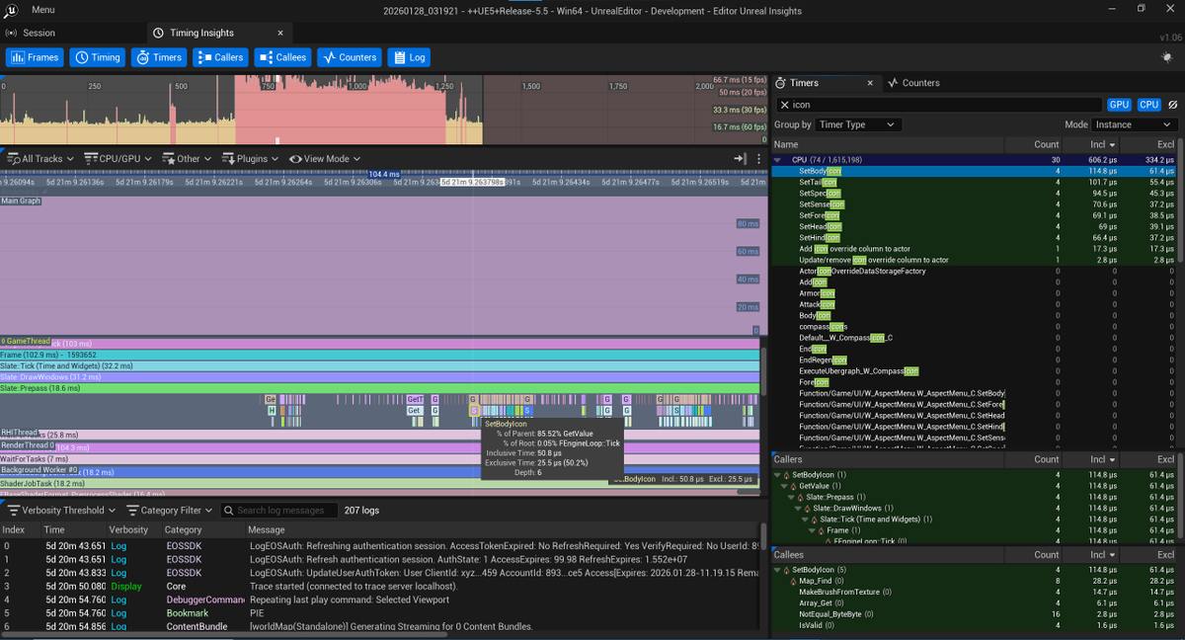
Task: Sort timers by Incl column
Action: click(x=1091, y=145)
